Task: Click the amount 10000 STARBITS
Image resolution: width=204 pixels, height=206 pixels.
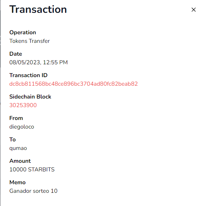Action: tap(32, 170)
